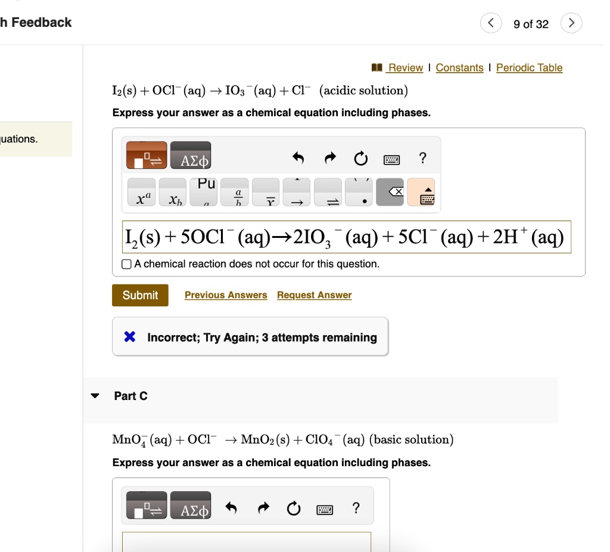This screenshot has height=552, width=610.
Task: Submit the balanced equation answer
Action: (140, 294)
